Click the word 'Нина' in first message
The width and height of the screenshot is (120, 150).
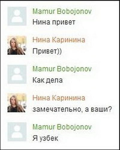tap(41, 22)
